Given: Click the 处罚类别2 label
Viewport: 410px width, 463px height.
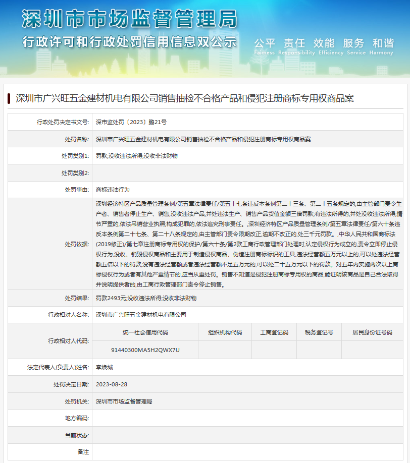Looking at the screenshot, I should pyautogui.click(x=75, y=173).
